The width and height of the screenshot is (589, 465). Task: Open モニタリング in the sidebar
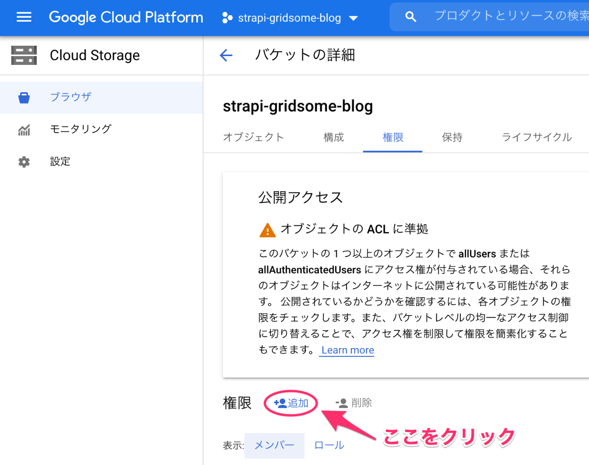point(102,129)
